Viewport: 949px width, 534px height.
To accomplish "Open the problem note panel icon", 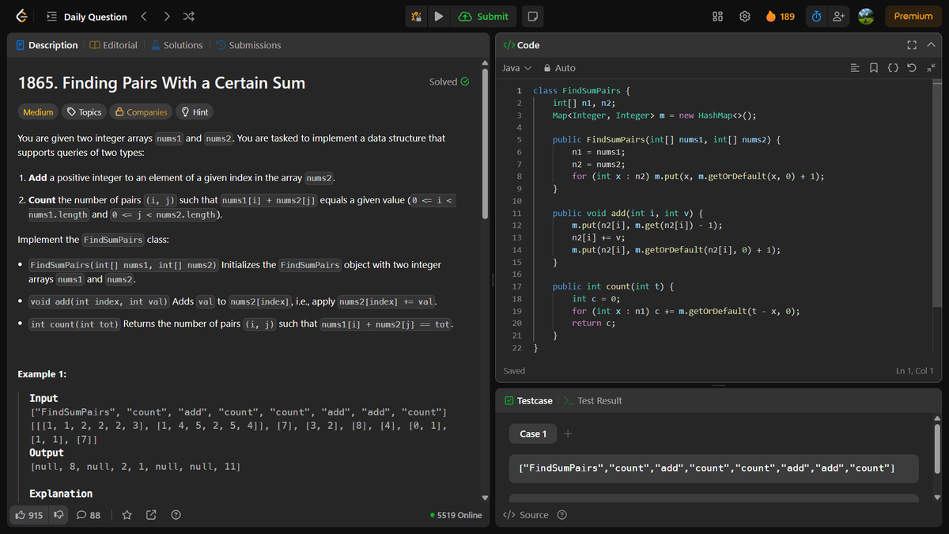I will click(531, 16).
